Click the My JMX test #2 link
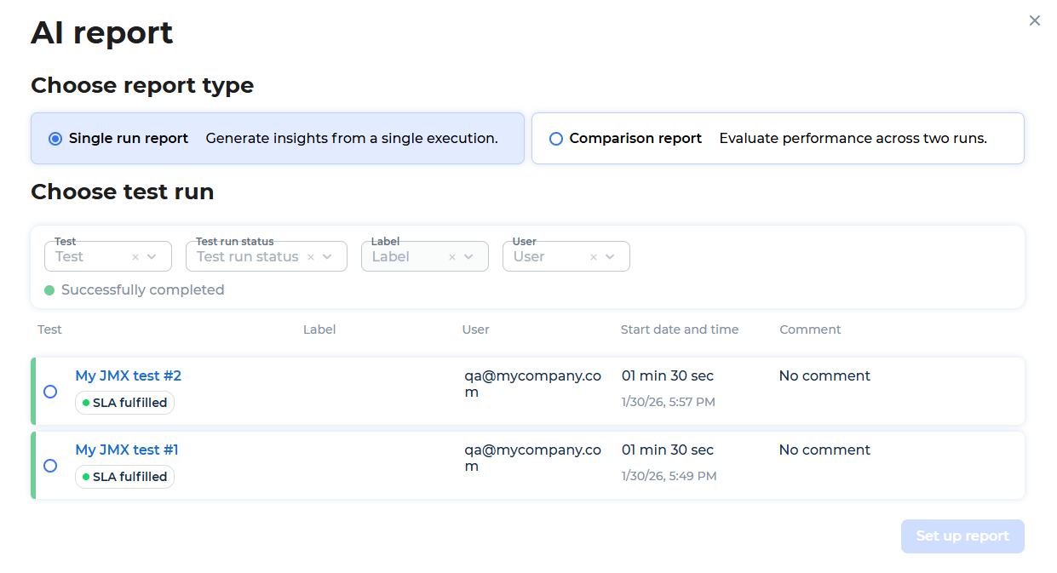This screenshot has width=1057, height=573. [x=128, y=375]
